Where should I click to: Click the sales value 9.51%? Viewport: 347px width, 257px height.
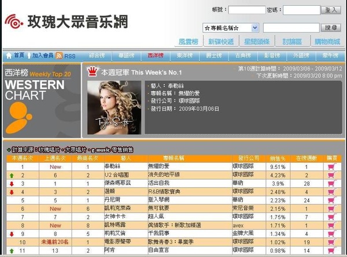pos(278,167)
